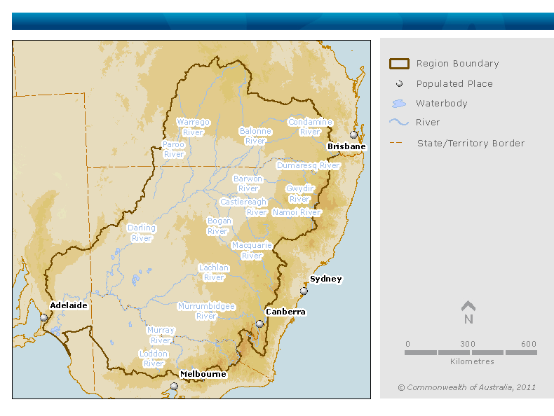Select the Gwydir River label
This screenshot has width=554, height=416.
coord(299,194)
